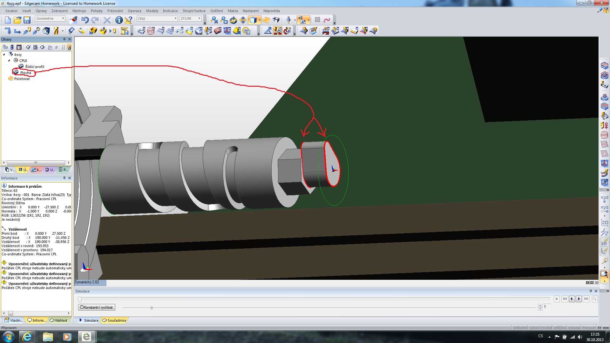Viewport: 610px width, 343px height.
Task: Click the Undo arrow icon
Action: coord(85,20)
